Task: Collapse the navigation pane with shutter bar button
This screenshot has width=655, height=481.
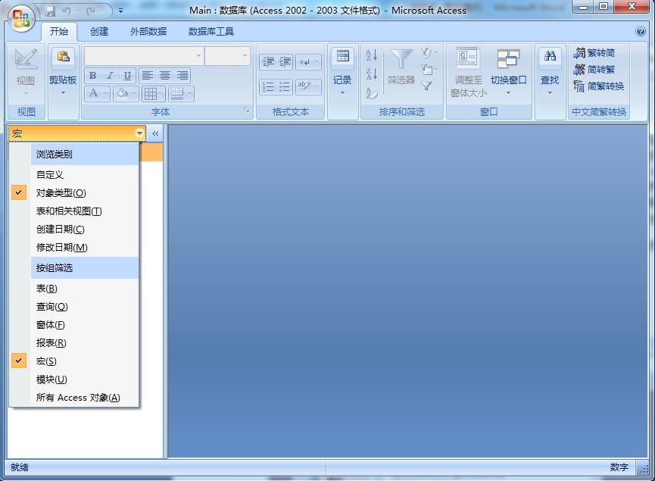Action: 155,133
